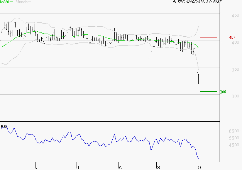Click the A month marker
This screenshot has height=170, width=242.
(120, 168)
